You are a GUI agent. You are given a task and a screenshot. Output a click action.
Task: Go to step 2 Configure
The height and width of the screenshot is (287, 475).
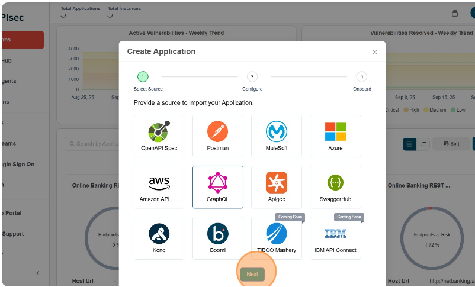(252, 76)
